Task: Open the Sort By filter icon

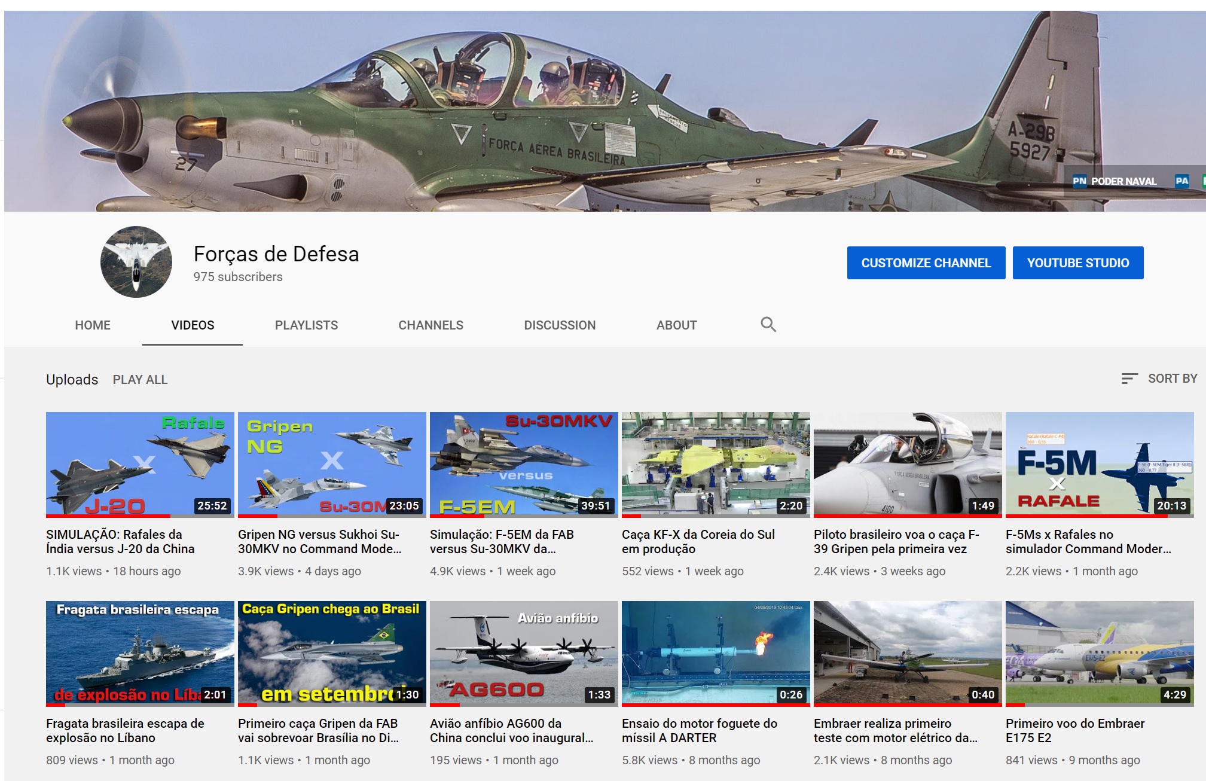Action: pyautogui.click(x=1129, y=379)
